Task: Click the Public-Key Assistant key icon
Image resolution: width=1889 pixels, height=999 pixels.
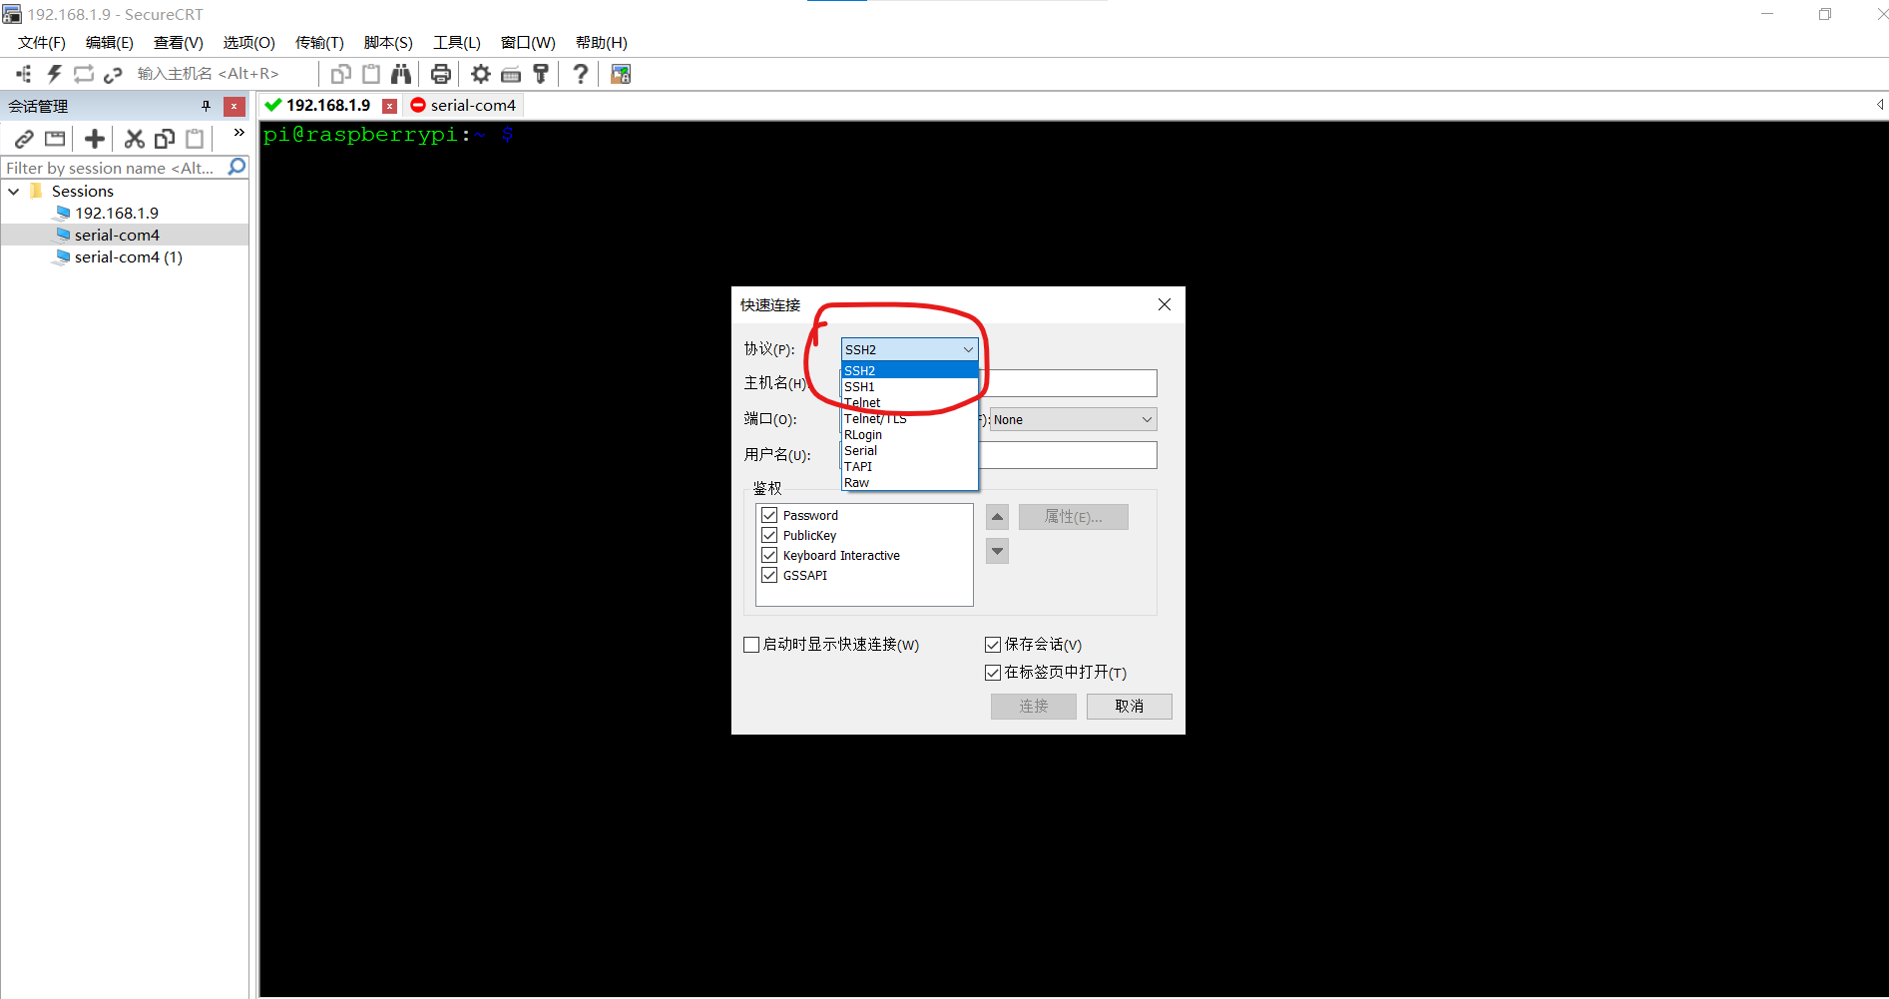Action: [x=541, y=74]
